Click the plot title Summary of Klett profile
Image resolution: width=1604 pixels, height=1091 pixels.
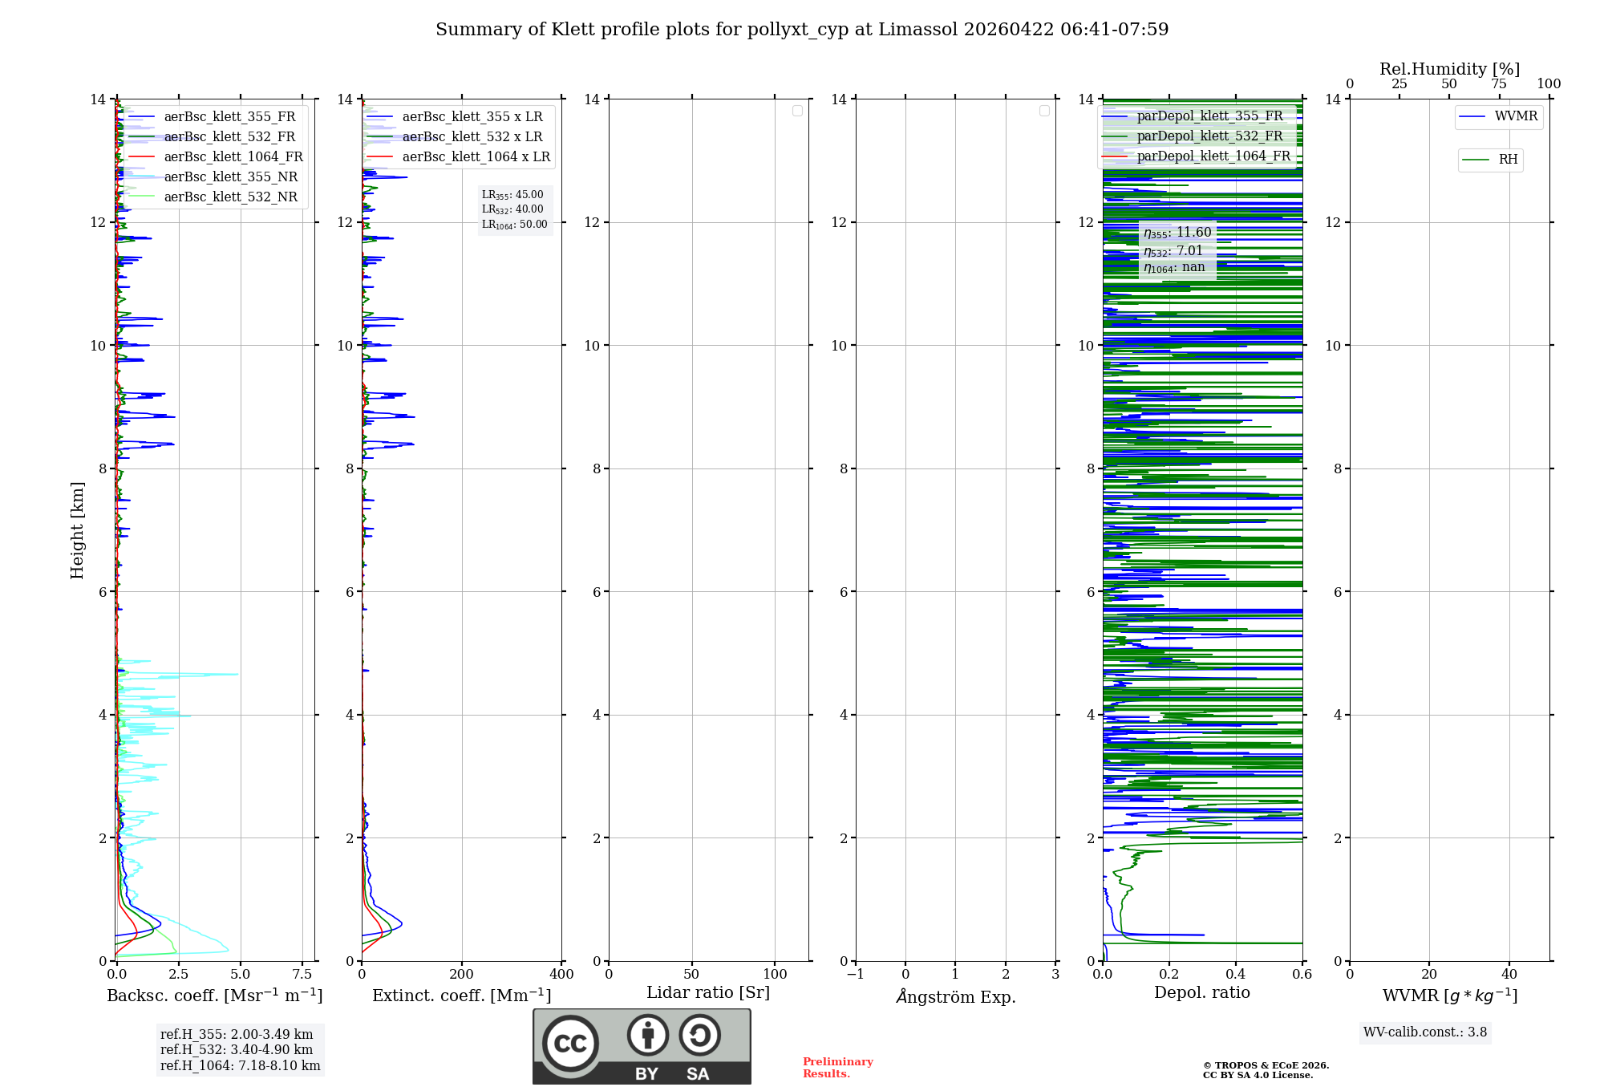[801, 30]
